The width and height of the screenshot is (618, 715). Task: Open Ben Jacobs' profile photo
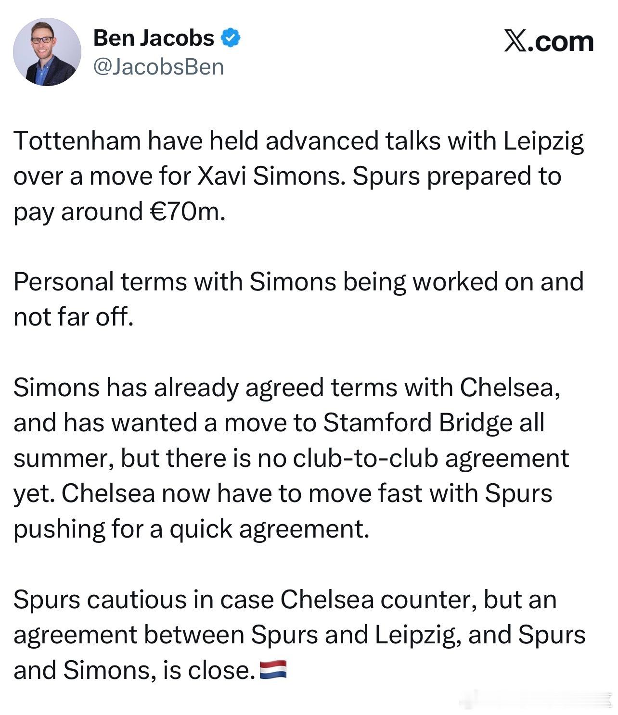(x=47, y=52)
